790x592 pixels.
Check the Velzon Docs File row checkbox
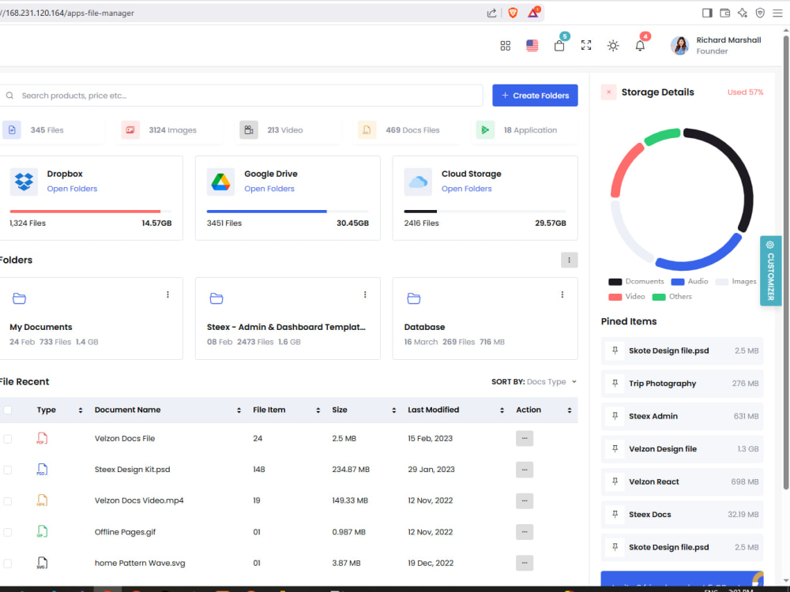(x=8, y=439)
